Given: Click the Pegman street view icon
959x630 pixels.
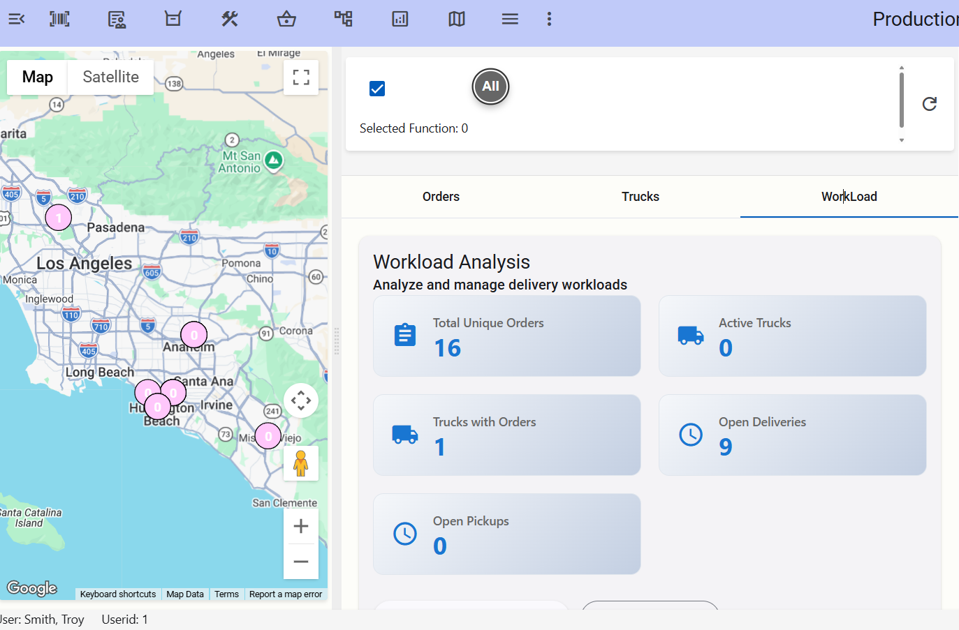Looking at the screenshot, I should (x=300, y=462).
